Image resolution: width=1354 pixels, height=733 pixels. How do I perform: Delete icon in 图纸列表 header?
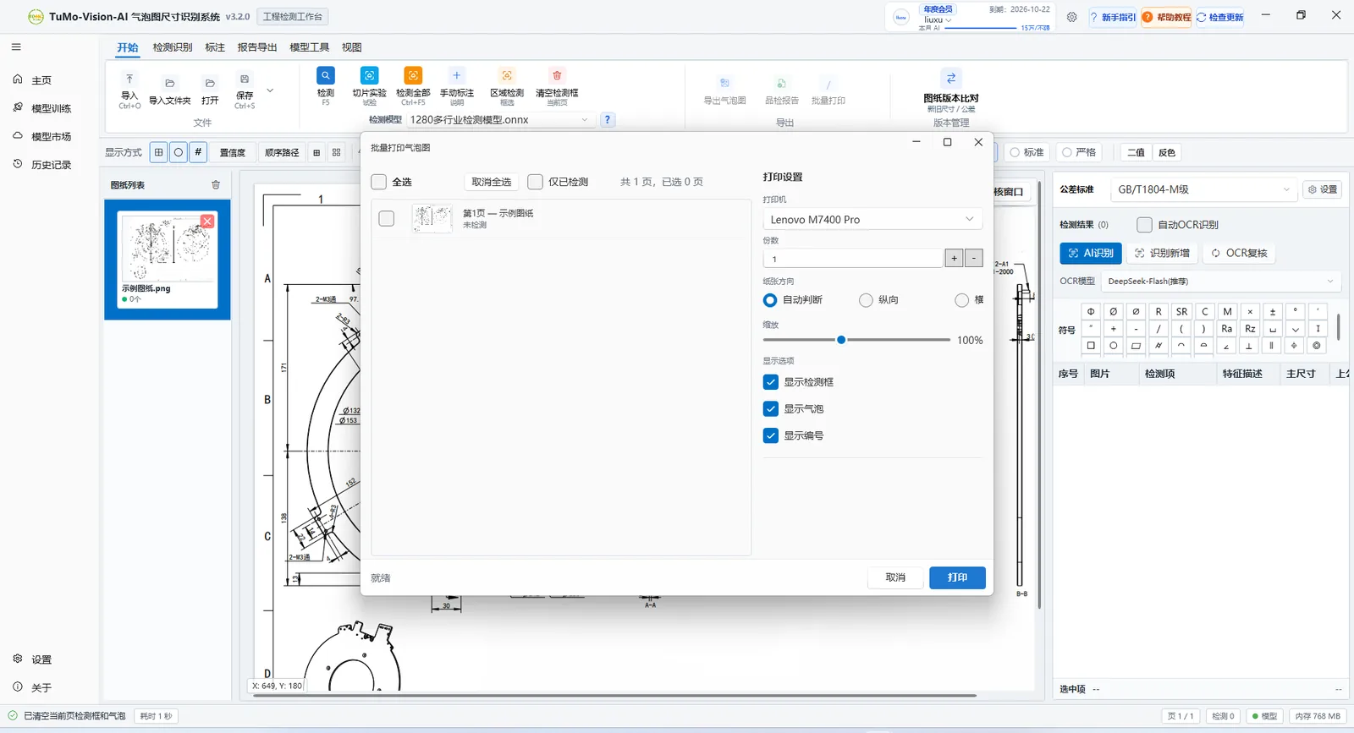[x=216, y=184]
